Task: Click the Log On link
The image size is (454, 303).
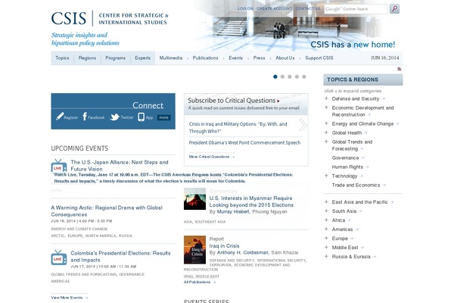Action: pyautogui.click(x=245, y=8)
